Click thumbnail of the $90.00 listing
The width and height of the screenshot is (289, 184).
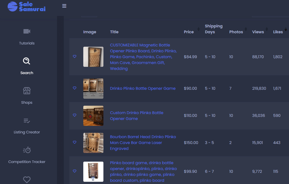click(93, 89)
